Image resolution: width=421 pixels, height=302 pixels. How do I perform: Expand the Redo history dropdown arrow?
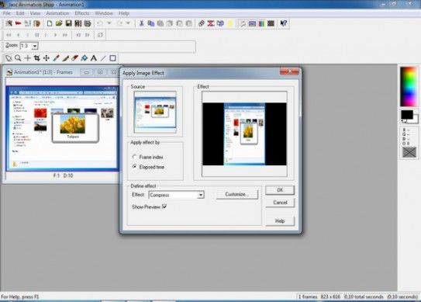tap(128, 23)
